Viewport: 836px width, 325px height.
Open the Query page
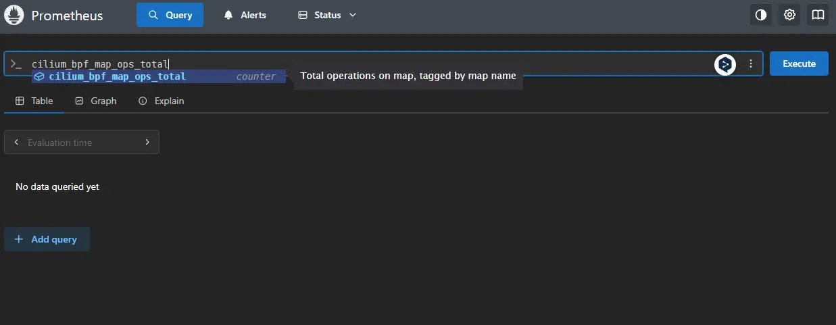[170, 15]
